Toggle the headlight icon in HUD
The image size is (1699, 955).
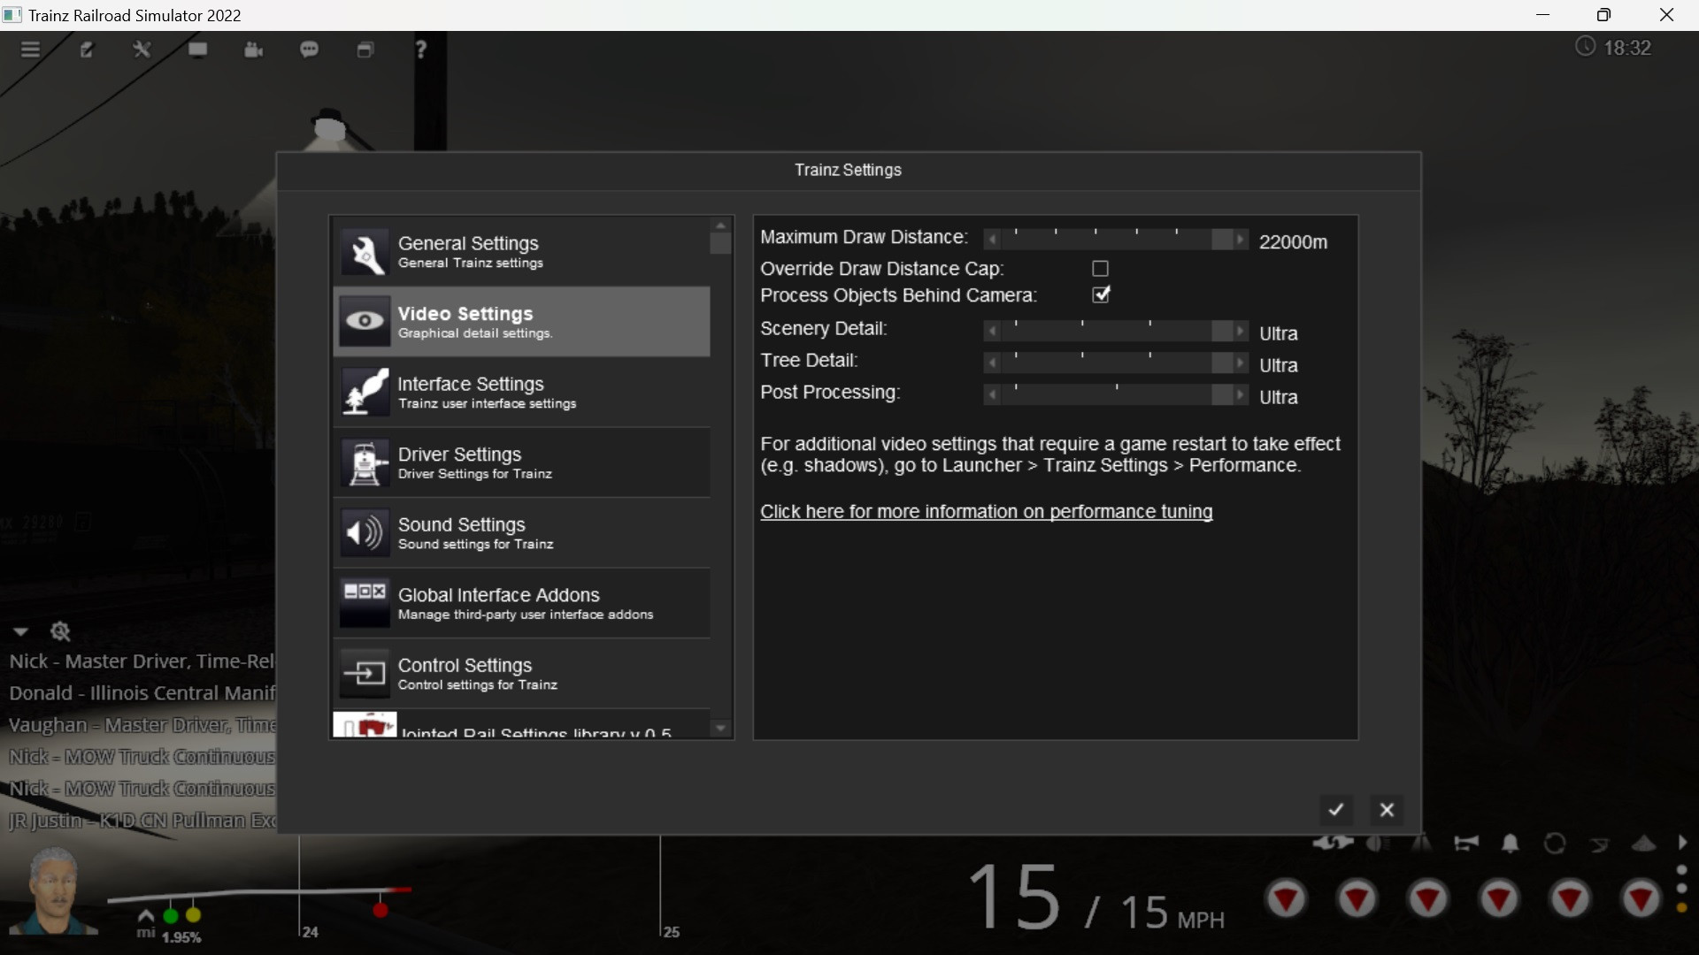coord(1378,844)
